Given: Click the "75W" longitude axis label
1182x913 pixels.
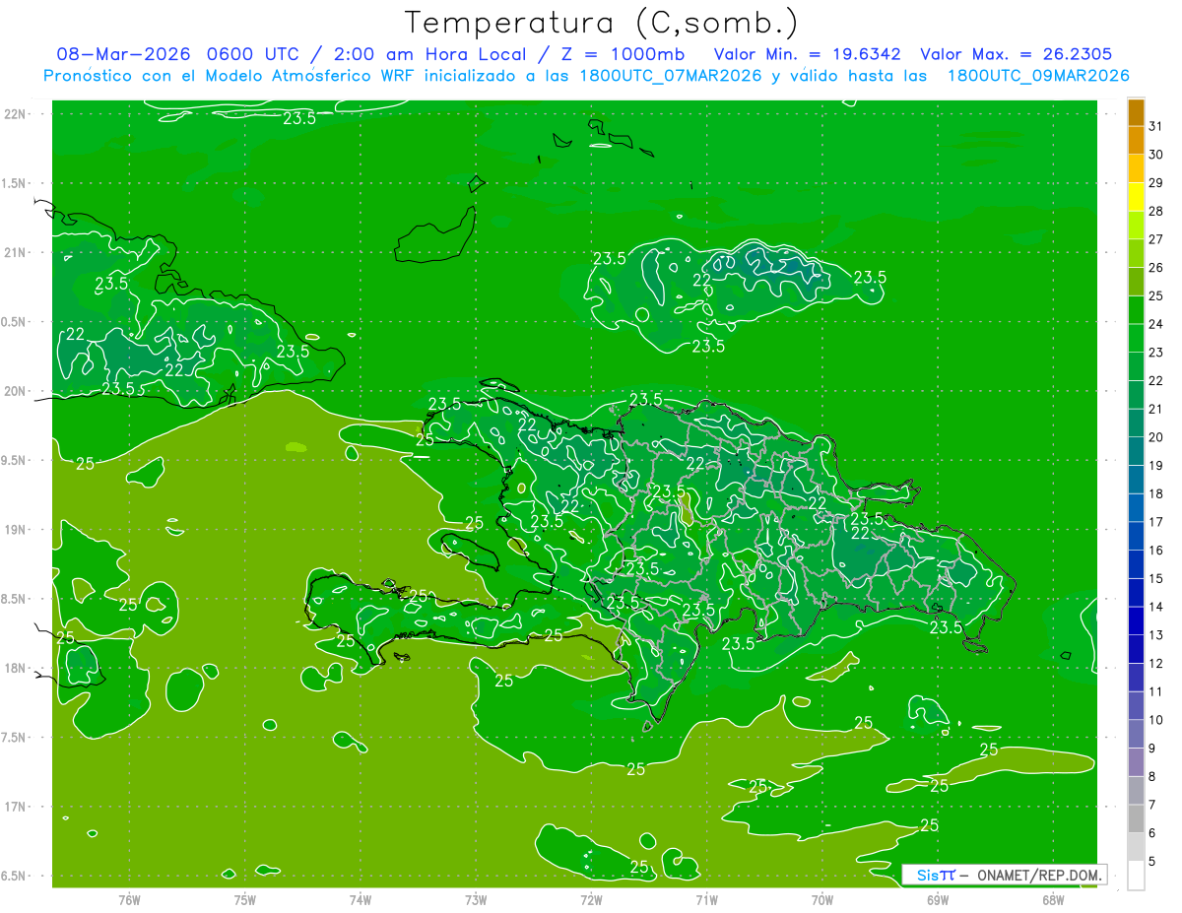Looking at the screenshot, I should pyautogui.click(x=244, y=899).
